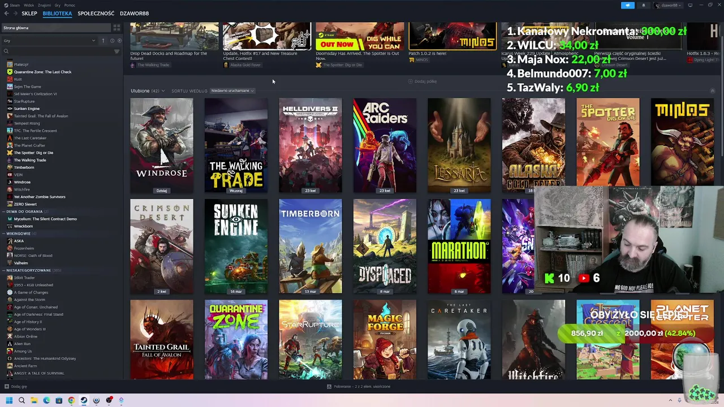Click the Steam icon in the taskbar

84,400
